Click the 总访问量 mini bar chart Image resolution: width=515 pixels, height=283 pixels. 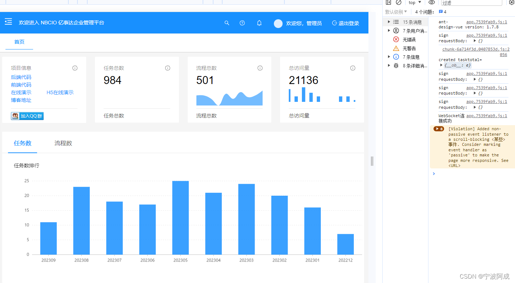click(322, 95)
